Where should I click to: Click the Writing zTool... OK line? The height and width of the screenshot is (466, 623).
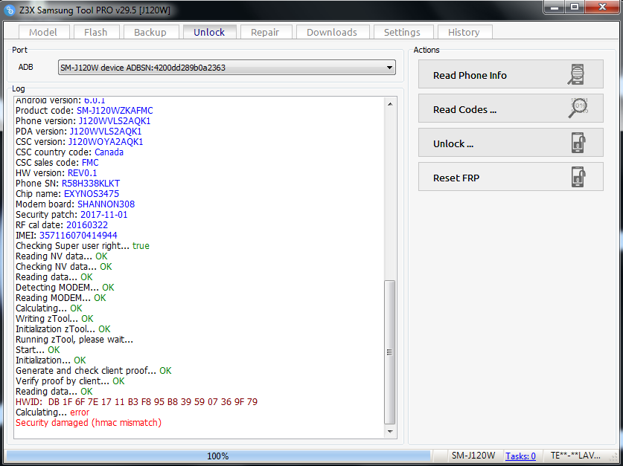tap(54, 319)
